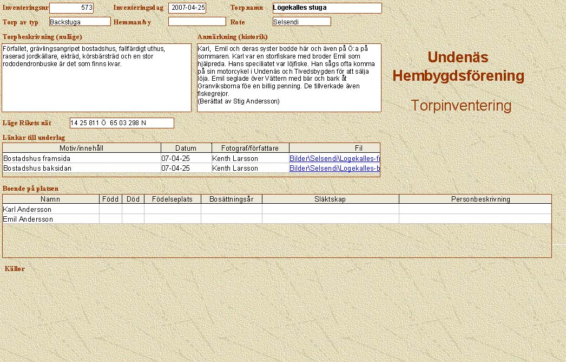Select the Karl Andersson name cell

pos(51,209)
